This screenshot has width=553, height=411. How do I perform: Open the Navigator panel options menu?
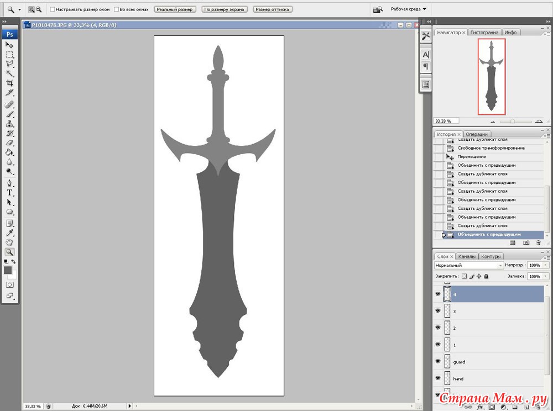pos(547,34)
